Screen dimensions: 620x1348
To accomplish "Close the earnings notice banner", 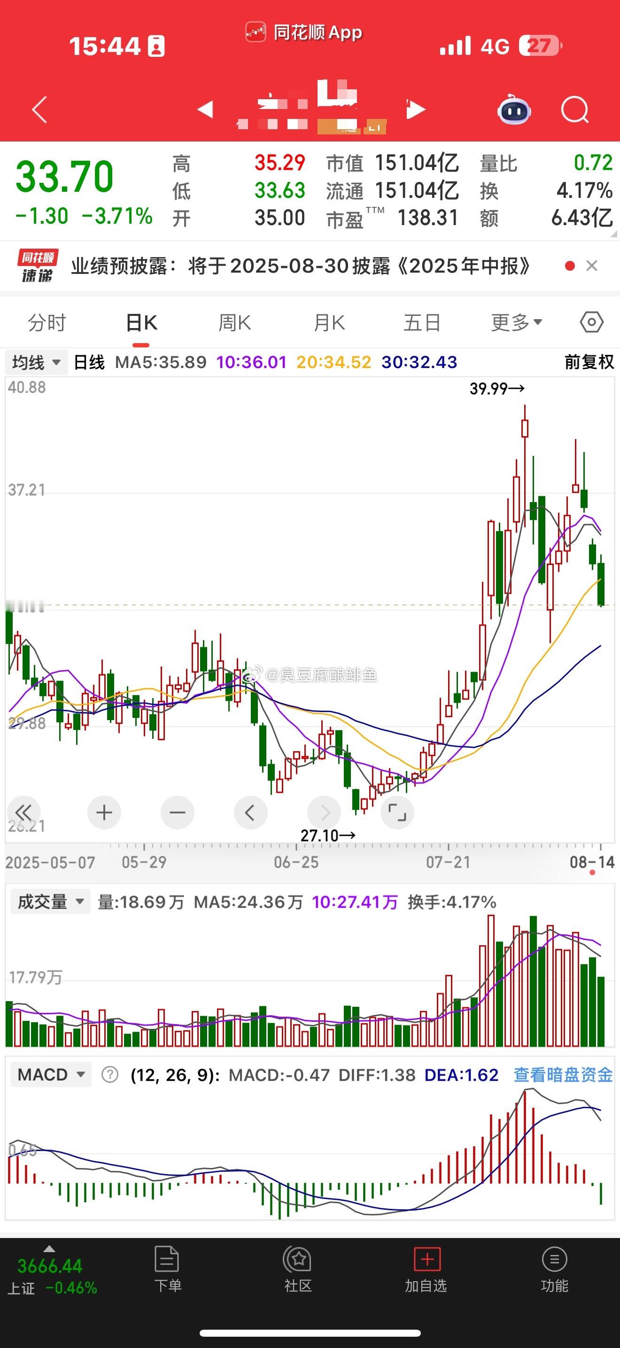I will point(592,266).
